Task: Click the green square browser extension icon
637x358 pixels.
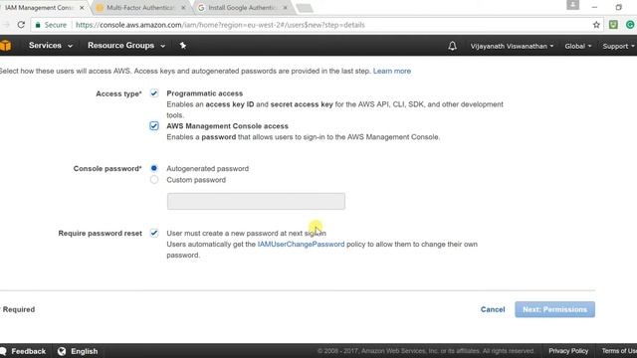Action: click(x=613, y=25)
